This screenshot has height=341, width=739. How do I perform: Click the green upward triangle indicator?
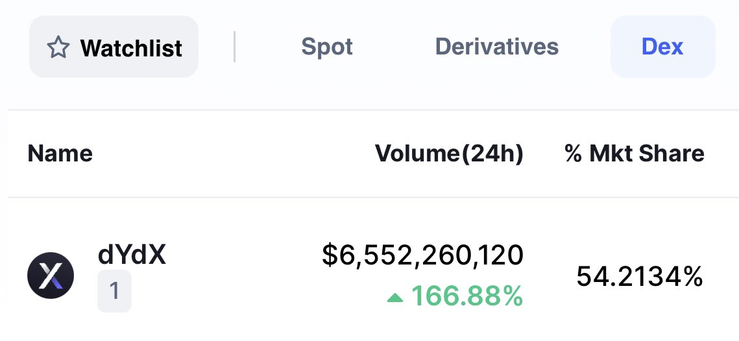pyautogui.click(x=395, y=298)
